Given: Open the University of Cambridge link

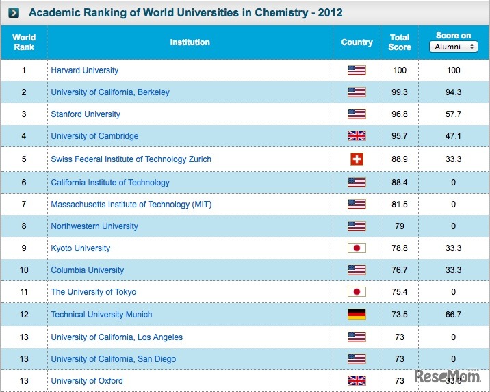Looking at the screenshot, I should click(x=94, y=136).
